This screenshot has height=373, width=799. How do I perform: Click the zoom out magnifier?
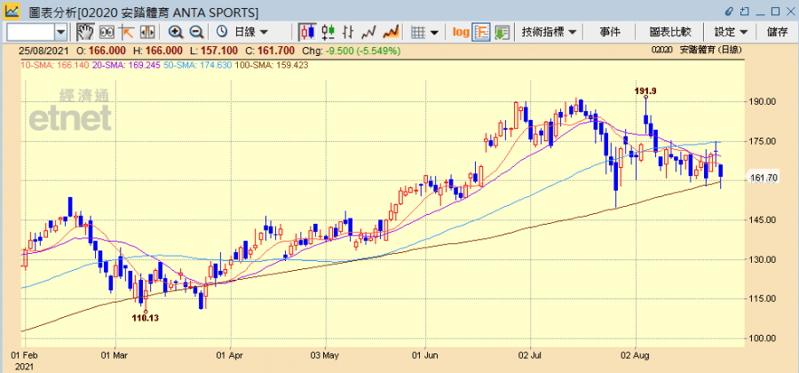(x=195, y=32)
